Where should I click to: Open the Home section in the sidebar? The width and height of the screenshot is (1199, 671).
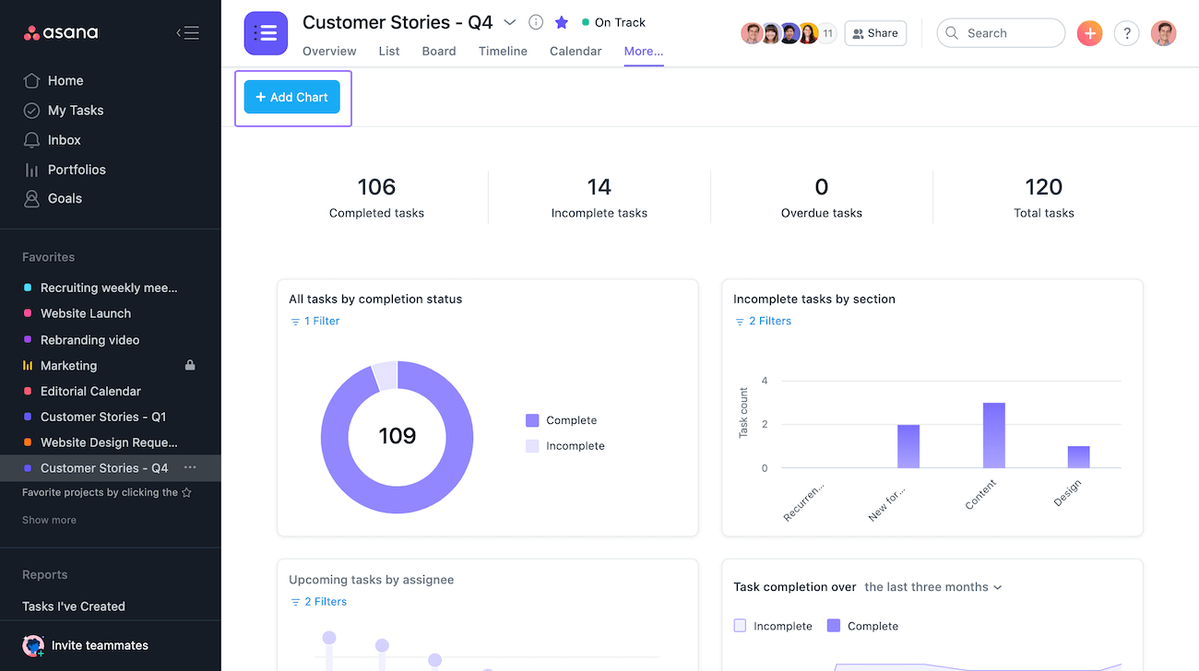(x=65, y=80)
